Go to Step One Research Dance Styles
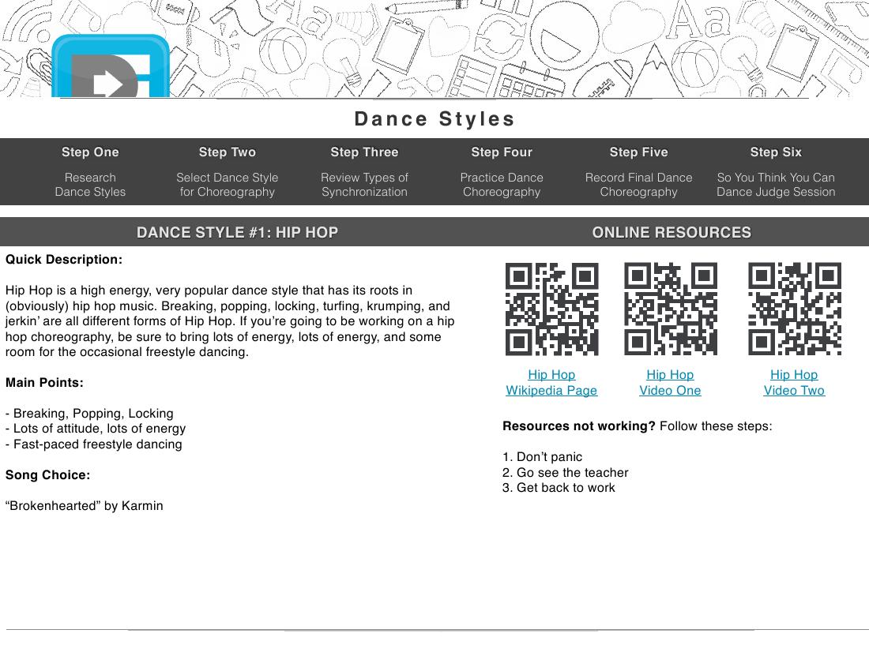Screen dimensions: 869x671 coord(90,171)
